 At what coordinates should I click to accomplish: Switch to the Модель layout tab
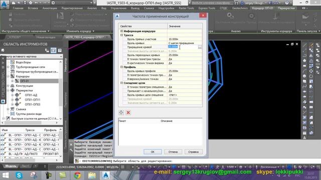pos(11,166)
